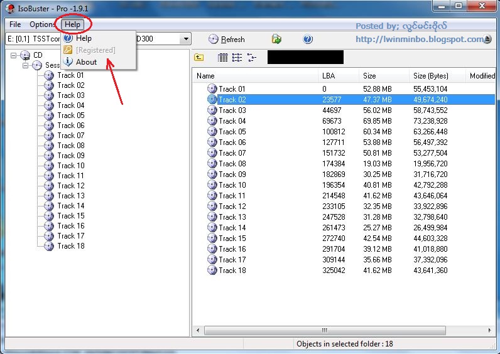Click LBA value 247528

334,217
